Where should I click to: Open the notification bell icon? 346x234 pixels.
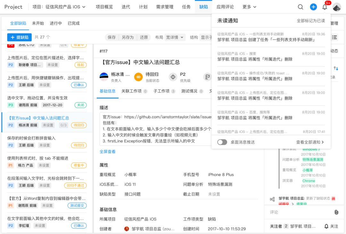pyautogui.click(x=325, y=7)
